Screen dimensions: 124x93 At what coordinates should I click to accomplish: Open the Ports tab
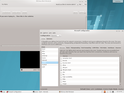pos(68,48)
